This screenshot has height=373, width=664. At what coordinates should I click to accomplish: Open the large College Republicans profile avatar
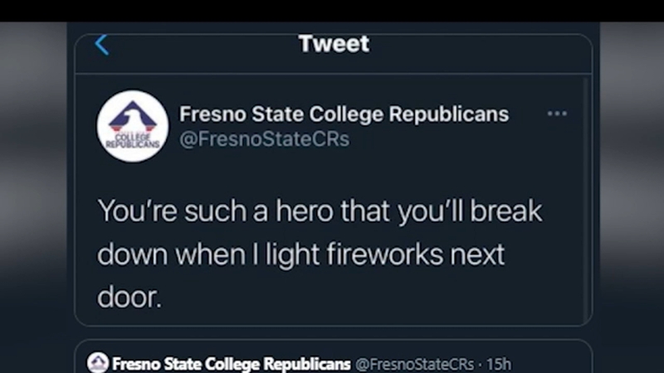click(133, 126)
